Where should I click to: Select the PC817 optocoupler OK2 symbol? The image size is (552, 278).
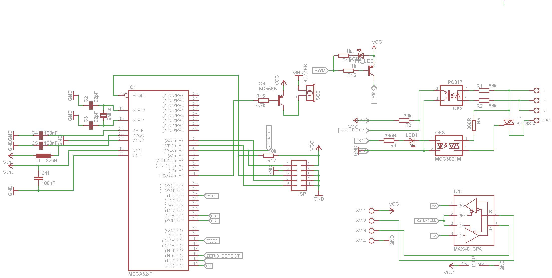click(451, 95)
